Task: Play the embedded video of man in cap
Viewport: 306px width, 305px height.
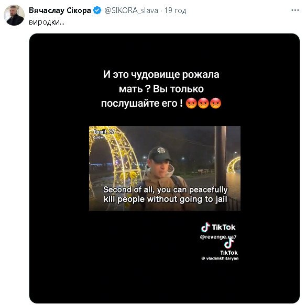Action: (165, 168)
